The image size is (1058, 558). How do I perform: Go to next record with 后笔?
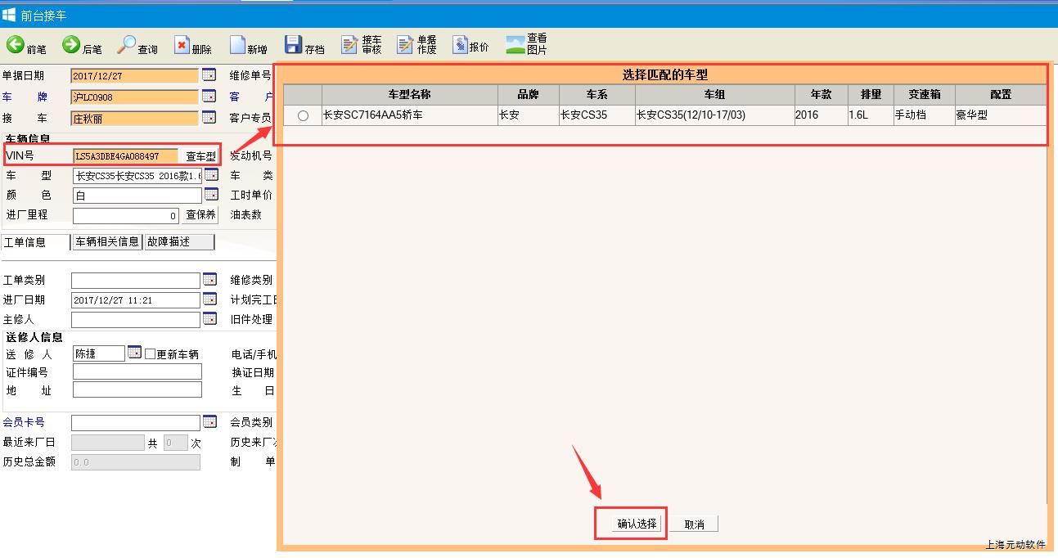[71, 45]
